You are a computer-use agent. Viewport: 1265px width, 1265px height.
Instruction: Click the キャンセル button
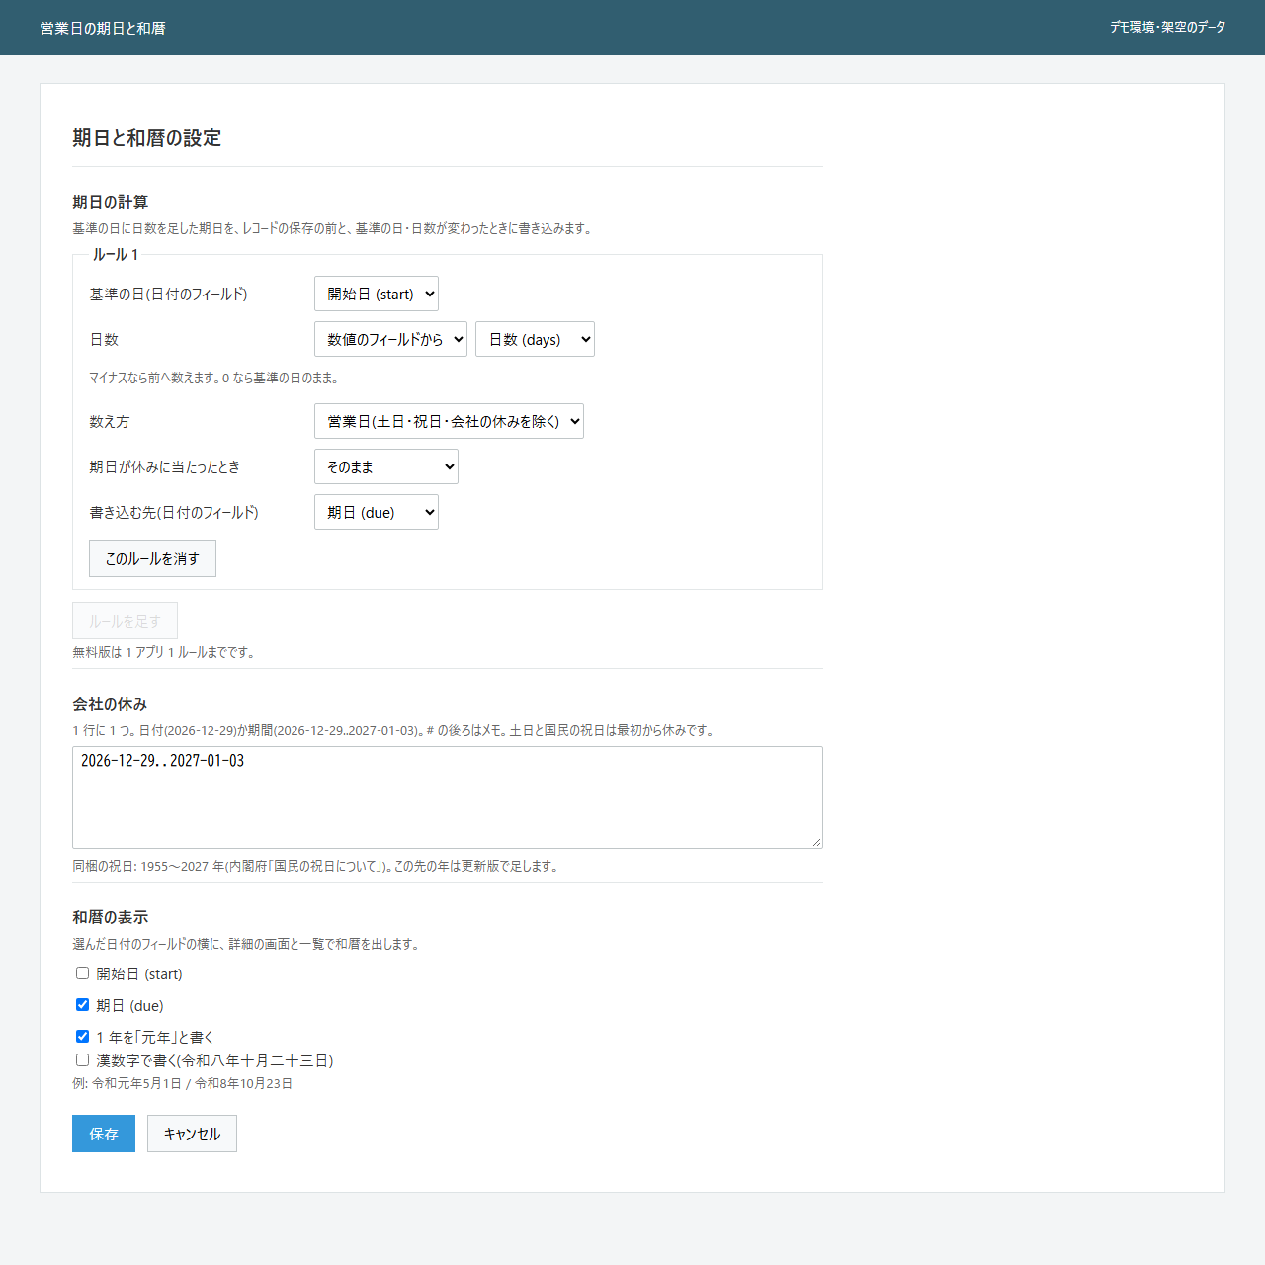[192, 1134]
